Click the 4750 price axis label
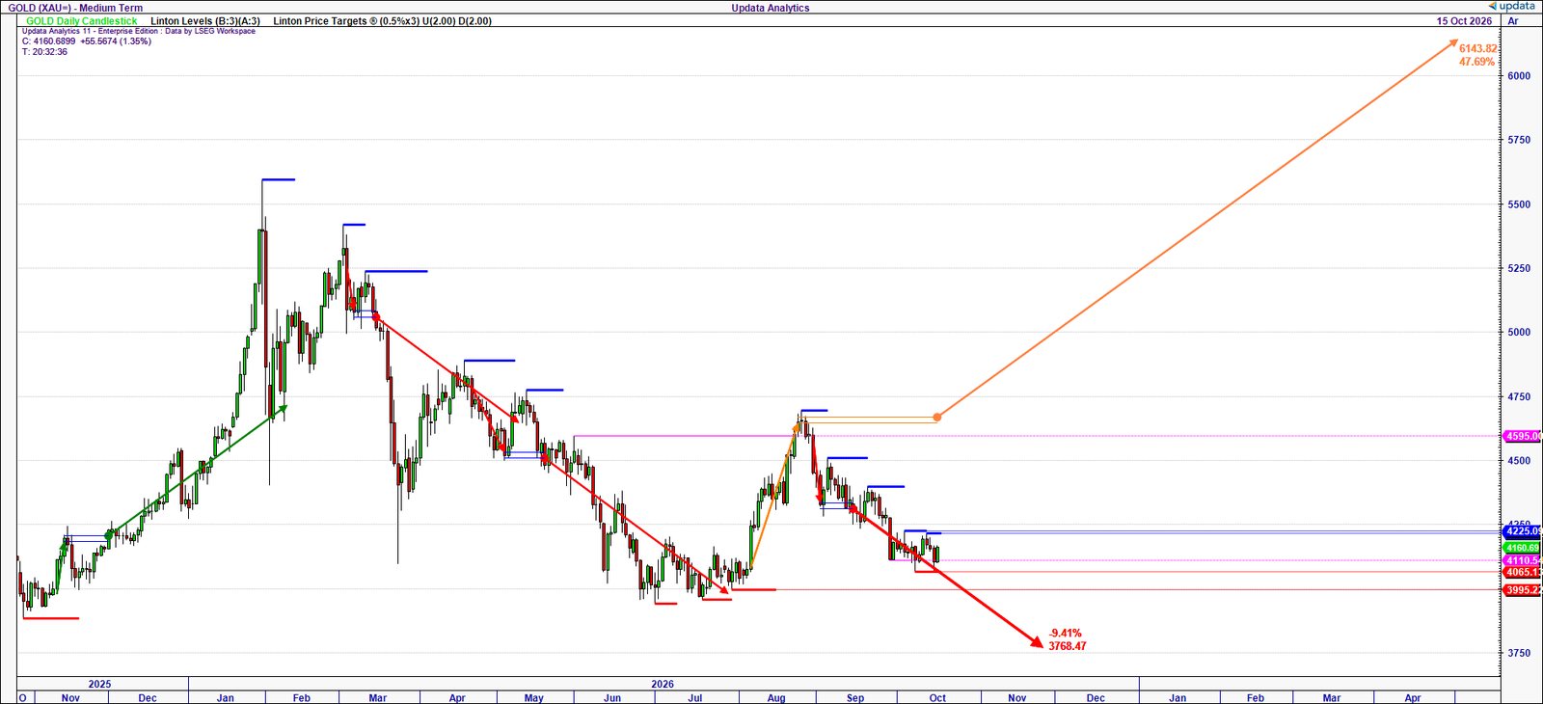The width and height of the screenshot is (1543, 704). pyautogui.click(x=1519, y=396)
